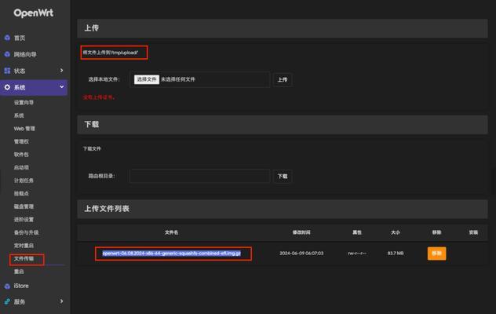496x314 pixels.
Task: Open 设置向导 under 系统
Action: (24, 103)
